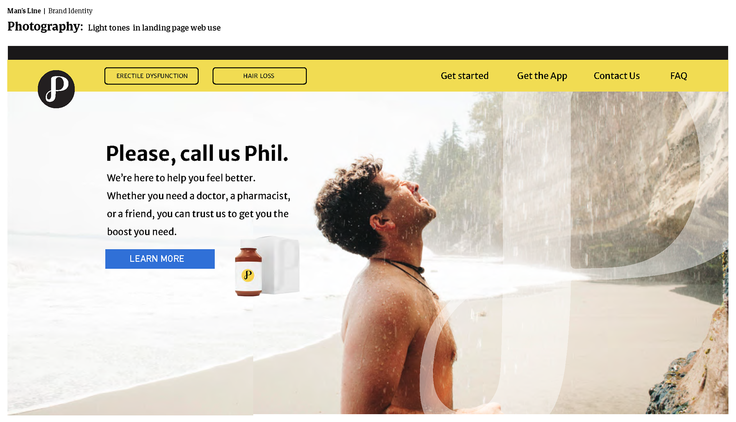Click the amber pill bottle cap
This screenshot has height=422, width=736.
click(x=248, y=253)
